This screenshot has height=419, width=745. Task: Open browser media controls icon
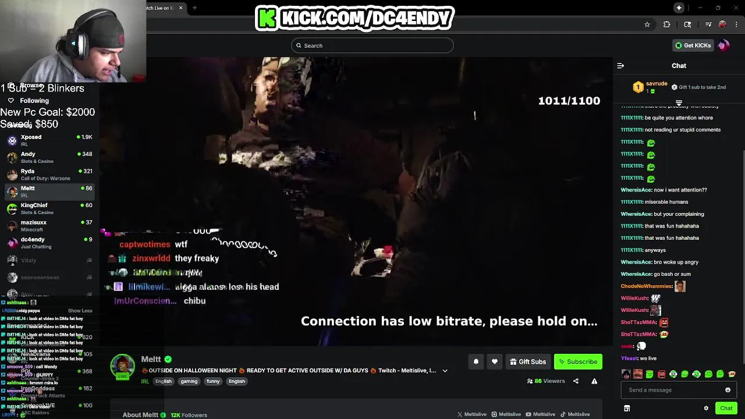708,24
